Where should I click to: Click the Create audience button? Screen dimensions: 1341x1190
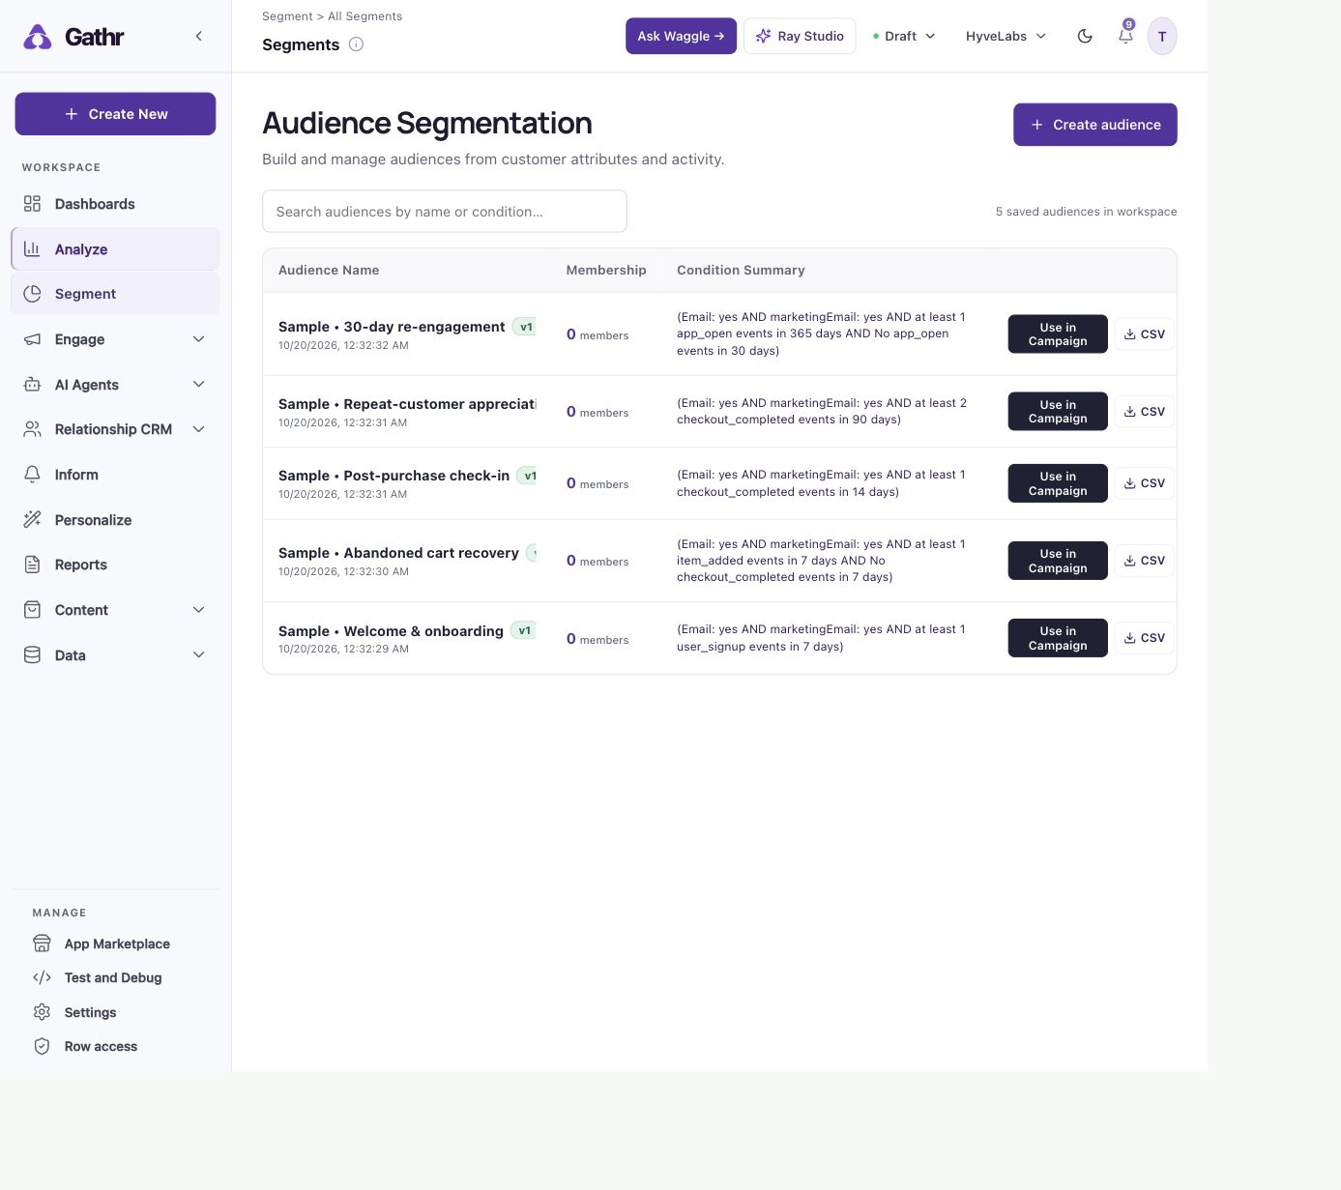pos(1095,125)
